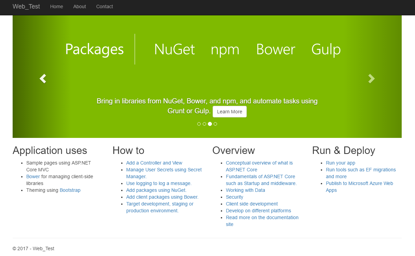Advance to the next carousel slide arrow
415x256 pixels.
[x=371, y=79]
